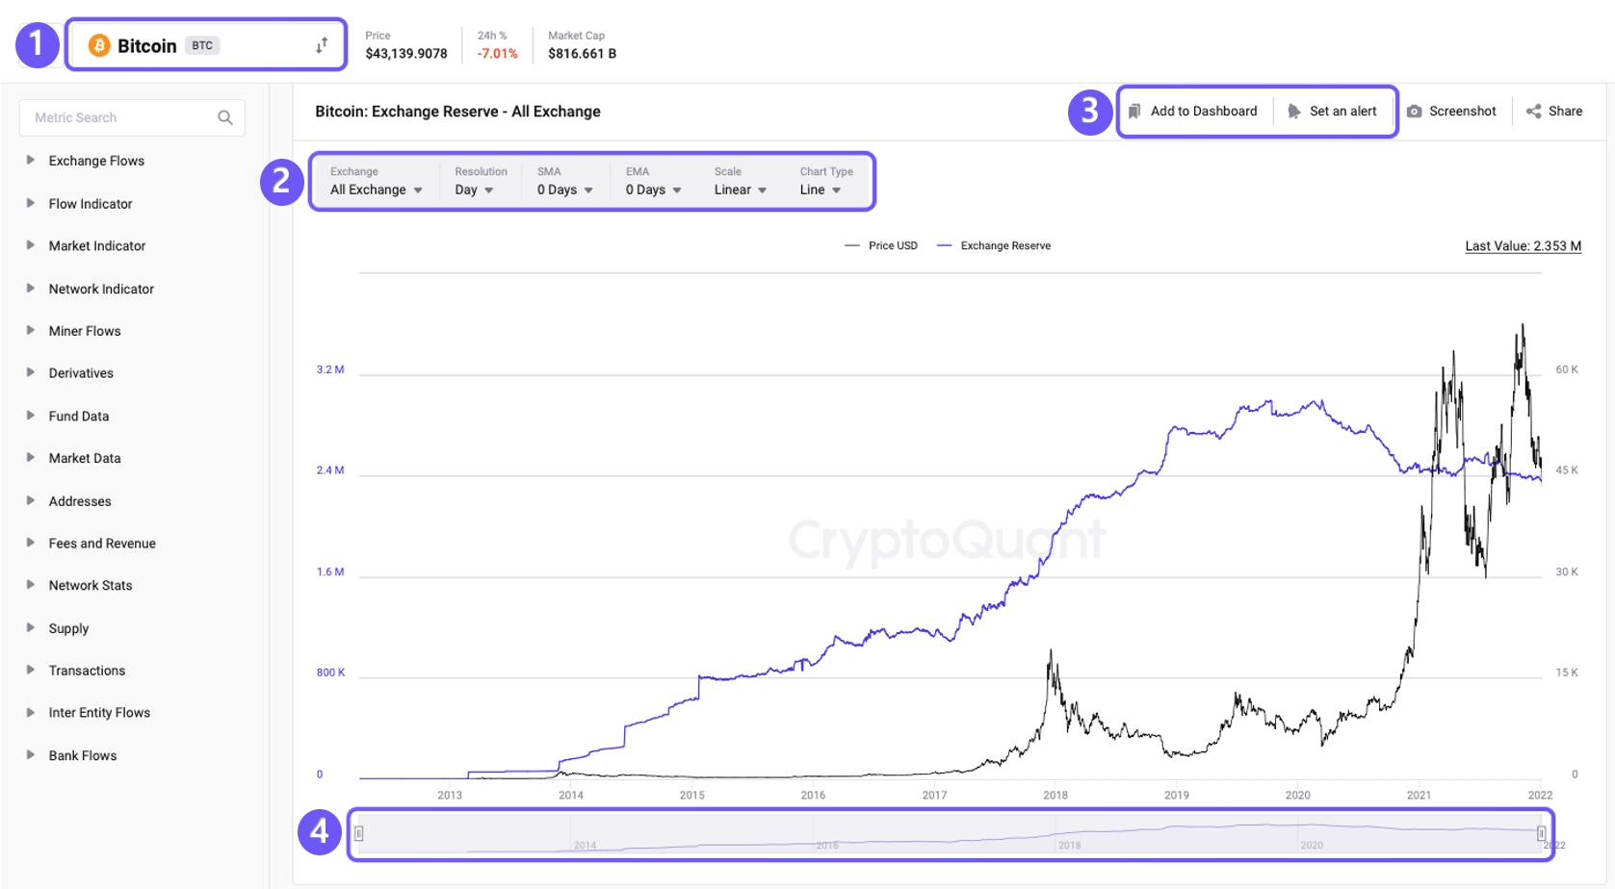Toggle Exchange Reserve series in legend
This screenshot has height=889, width=1615.
[994, 246]
